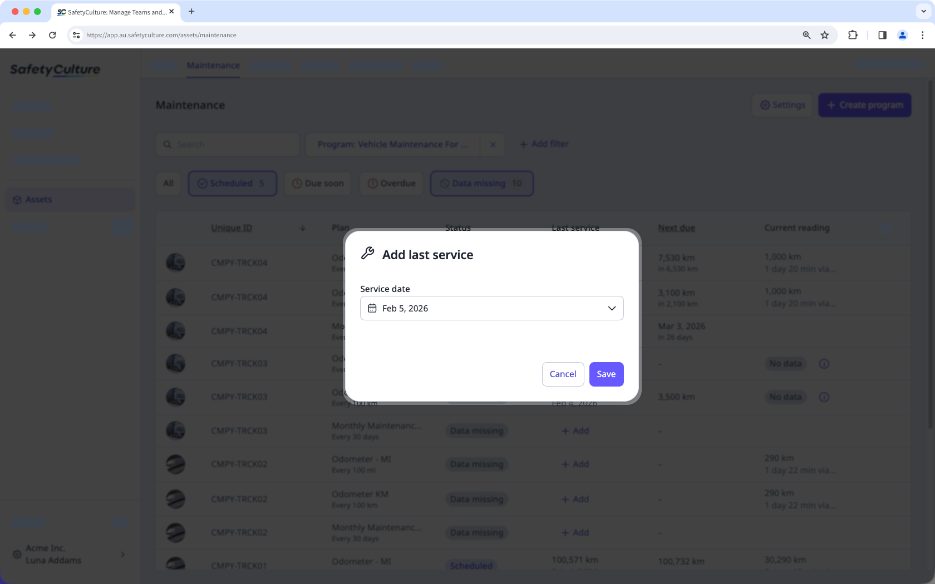
Task: Click the page vertical scrollbar
Action: pos(931,255)
